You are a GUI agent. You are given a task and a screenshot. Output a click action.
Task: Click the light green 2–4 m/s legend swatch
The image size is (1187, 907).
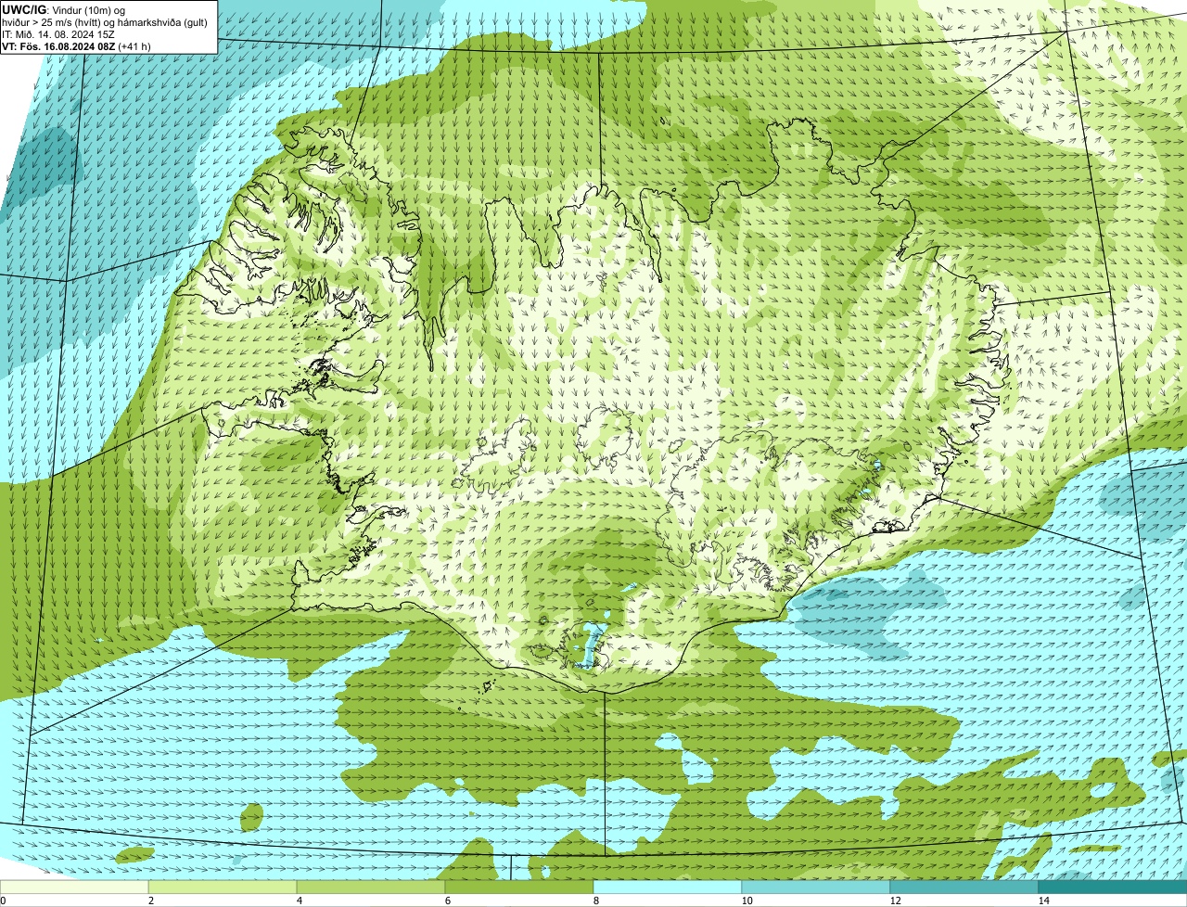point(223,887)
